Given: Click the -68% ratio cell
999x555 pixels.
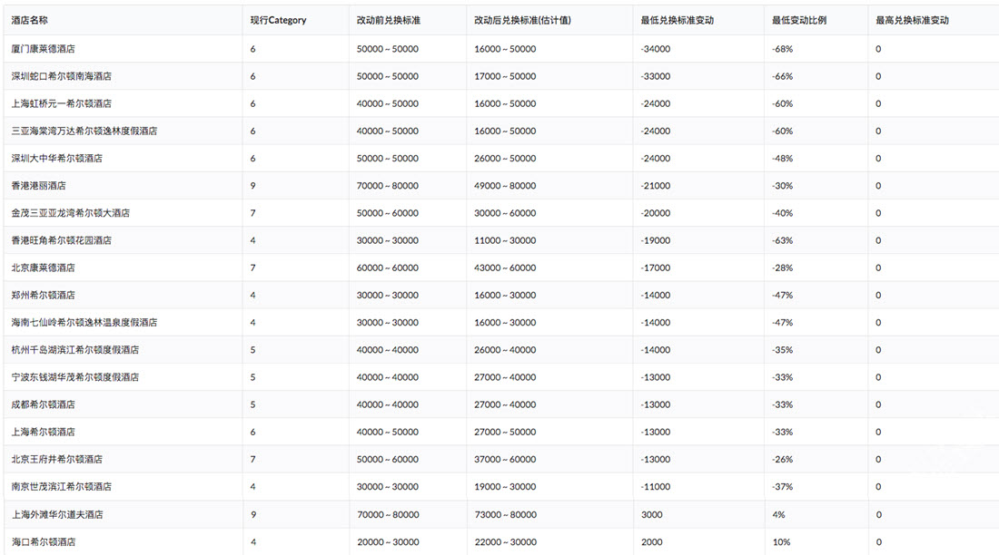Looking at the screenshot, I should coord(782,48).
